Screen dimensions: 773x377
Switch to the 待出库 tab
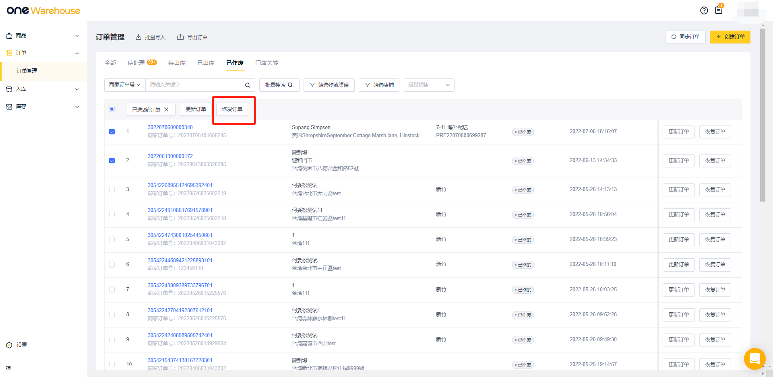177,63
